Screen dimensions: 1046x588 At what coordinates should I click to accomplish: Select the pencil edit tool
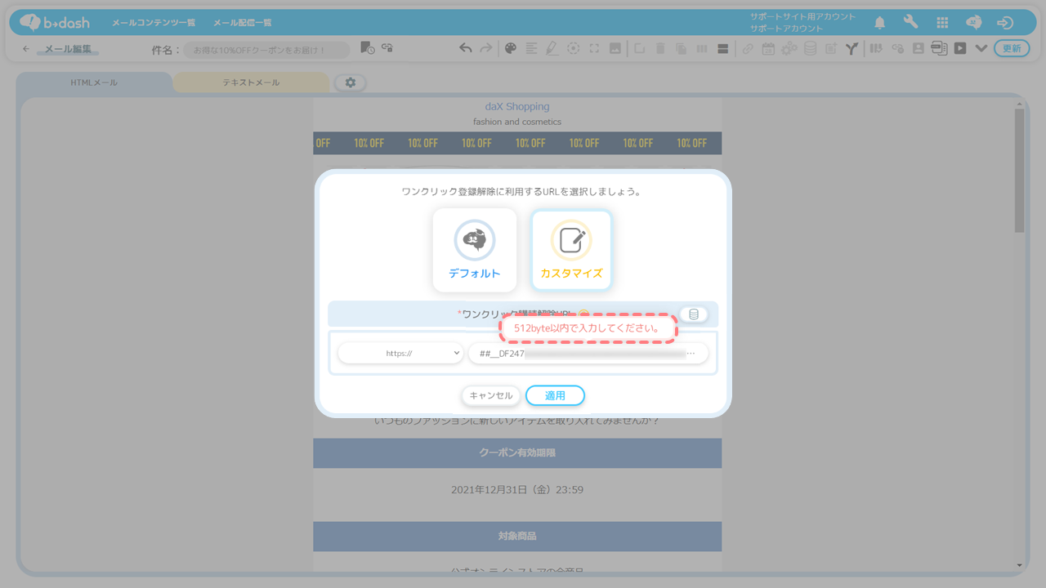click(x=552, y=49)
